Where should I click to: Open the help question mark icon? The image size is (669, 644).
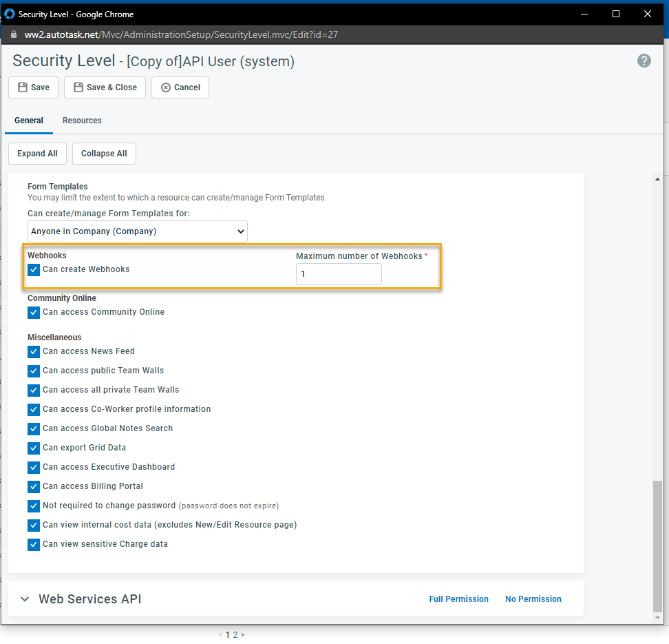click(644, 61)
